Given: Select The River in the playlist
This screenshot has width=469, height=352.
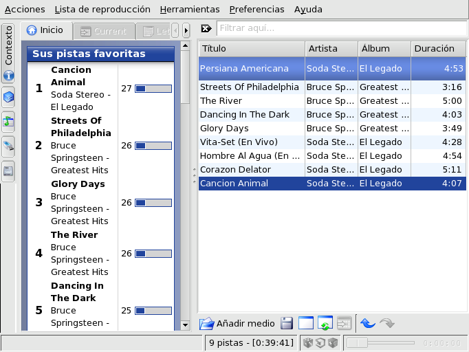Looking at the screenshot, I should coord(332,101).
